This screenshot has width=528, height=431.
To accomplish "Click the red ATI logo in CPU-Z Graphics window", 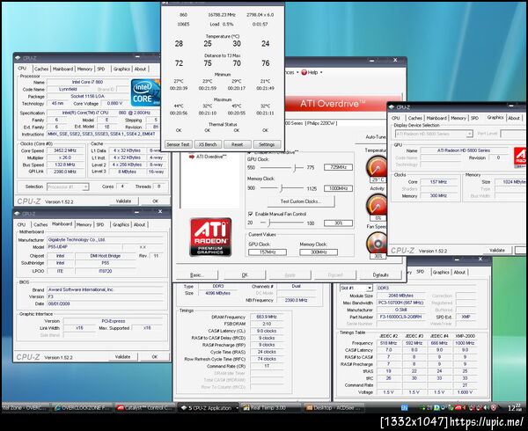I will 520,157.
